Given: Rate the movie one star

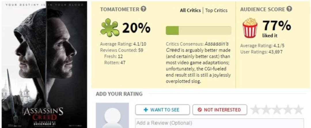Looking at the screenshot, I should click(255, 110).
